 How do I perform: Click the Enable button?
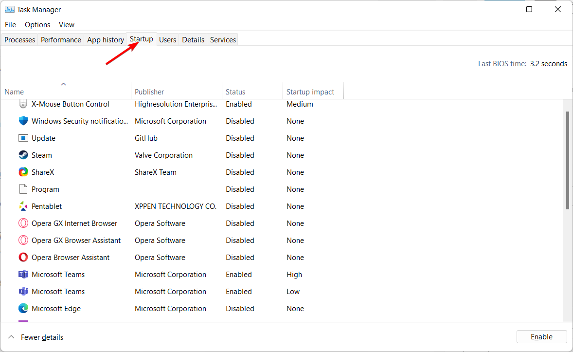tap(541, 336)
